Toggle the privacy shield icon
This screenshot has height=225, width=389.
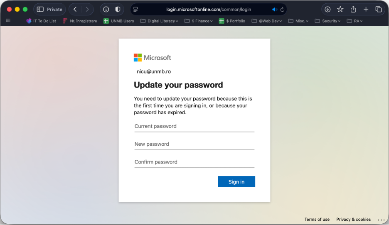[x=118, y=9]
